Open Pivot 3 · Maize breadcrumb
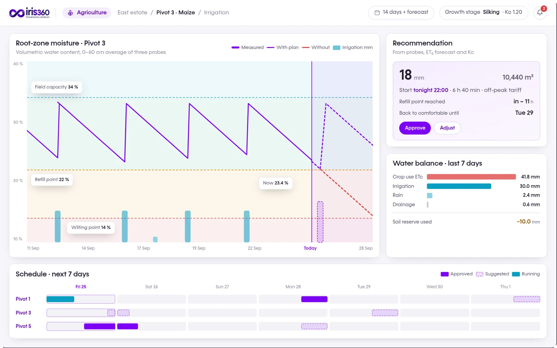This screenshot has width=557, height=348. click(x=176, y=12)
